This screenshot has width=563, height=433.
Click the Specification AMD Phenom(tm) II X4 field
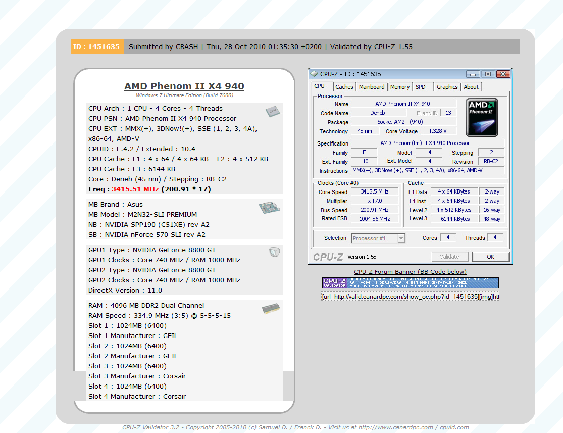click(x=427, y=143)
